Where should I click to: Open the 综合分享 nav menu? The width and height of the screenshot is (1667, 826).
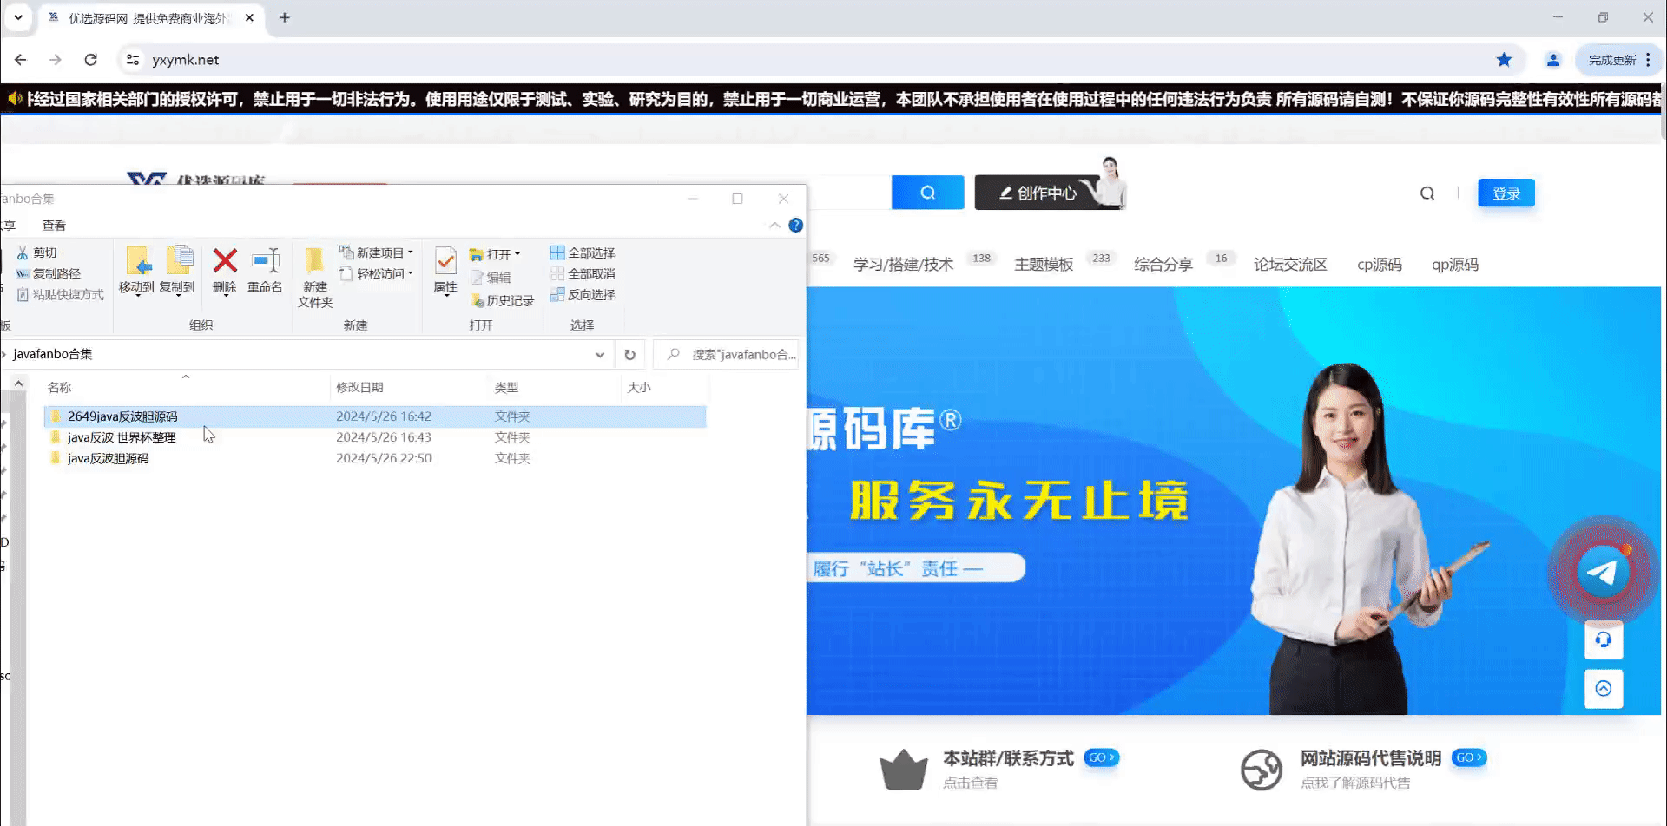click(1163, 265)
